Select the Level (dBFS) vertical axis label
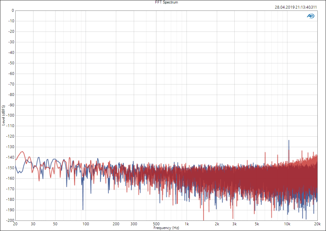 3,115
